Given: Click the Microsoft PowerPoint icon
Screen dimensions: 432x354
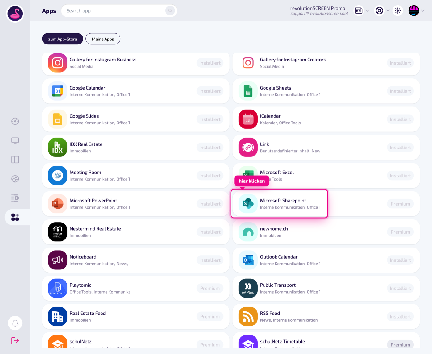Looking at the screenshot, I should pos(58,204).
